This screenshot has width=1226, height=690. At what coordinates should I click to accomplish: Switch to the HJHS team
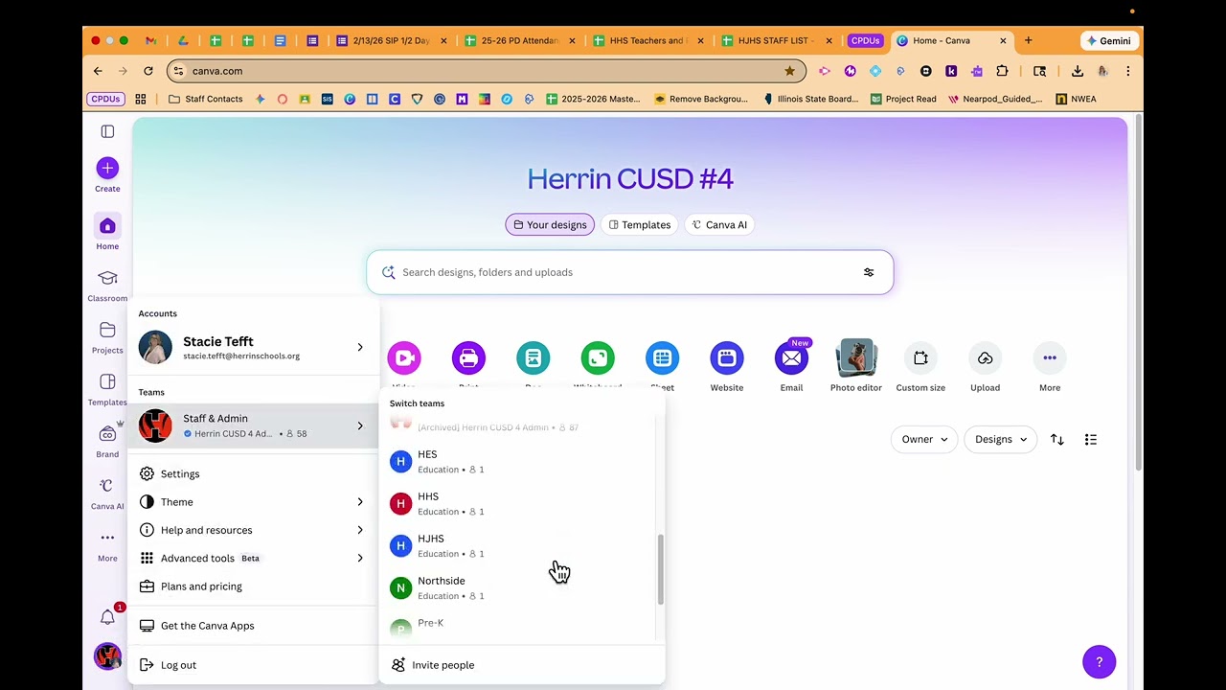518,546
